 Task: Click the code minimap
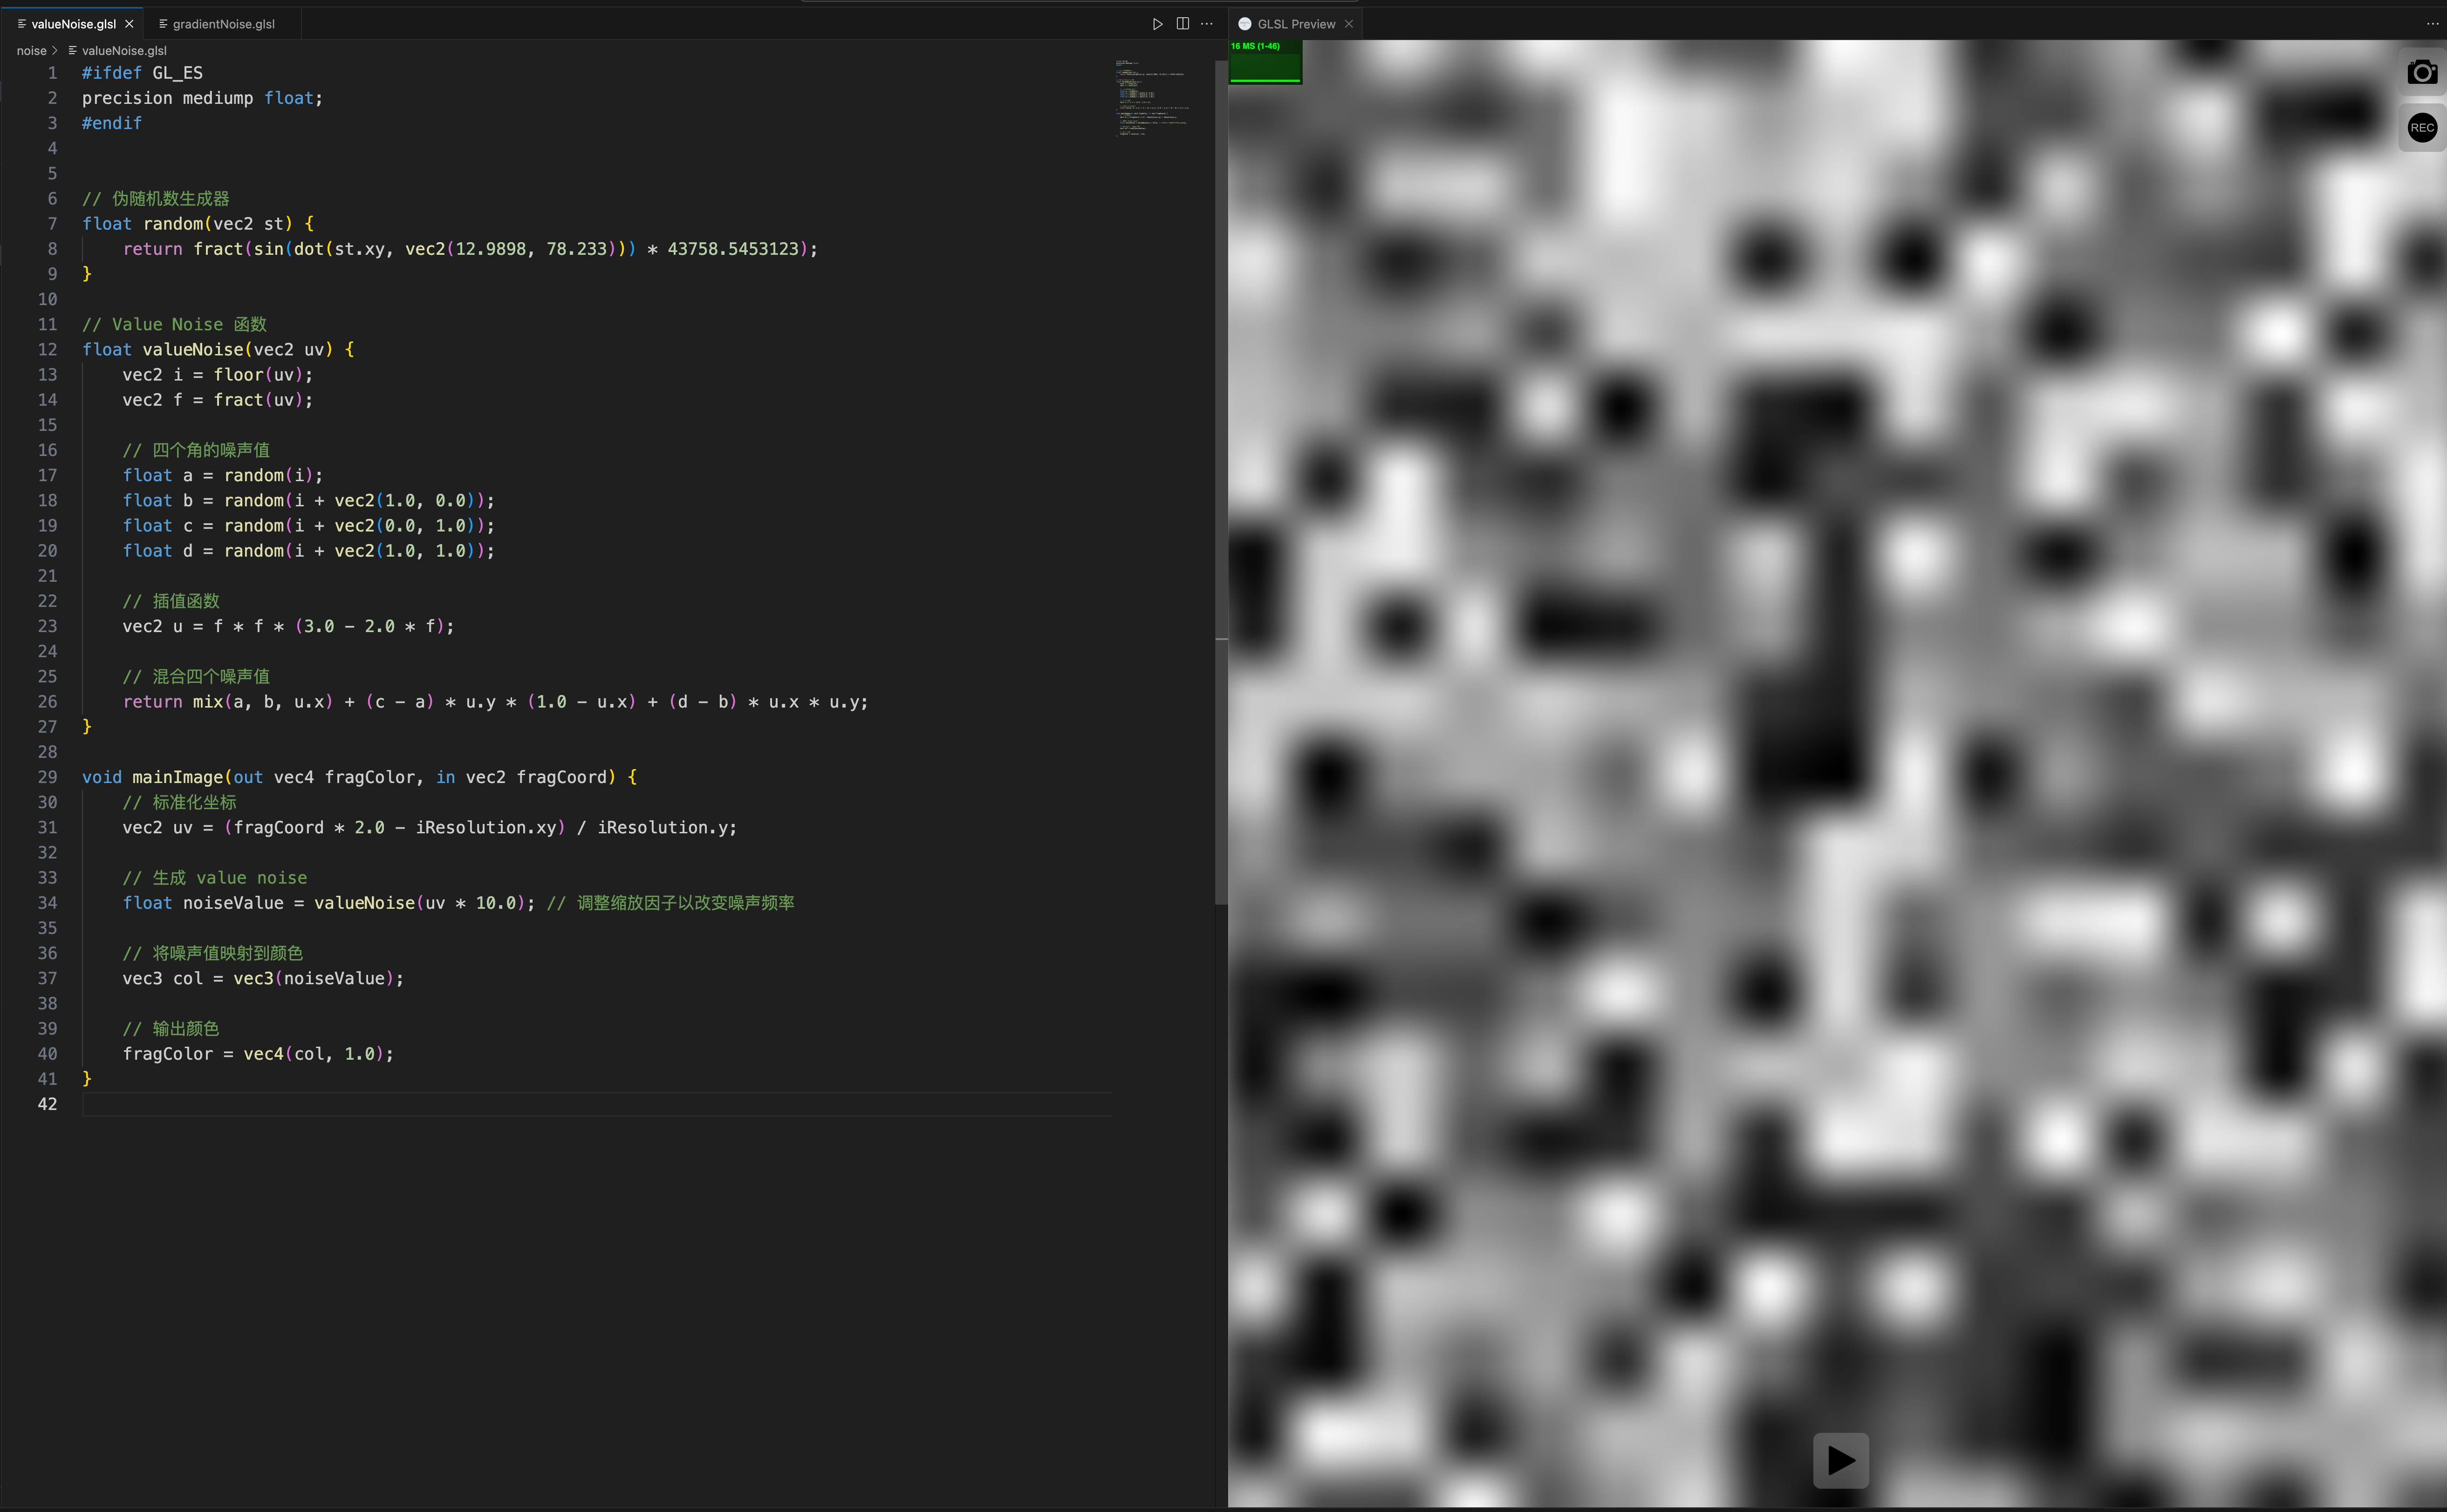(x=1152, y=98)
